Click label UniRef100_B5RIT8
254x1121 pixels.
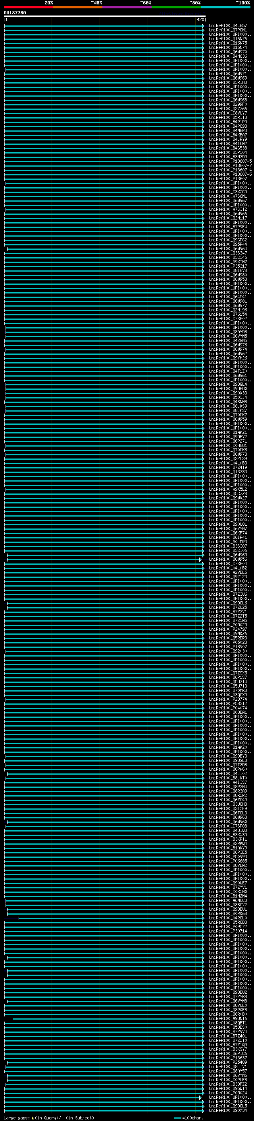pos(228,117)
